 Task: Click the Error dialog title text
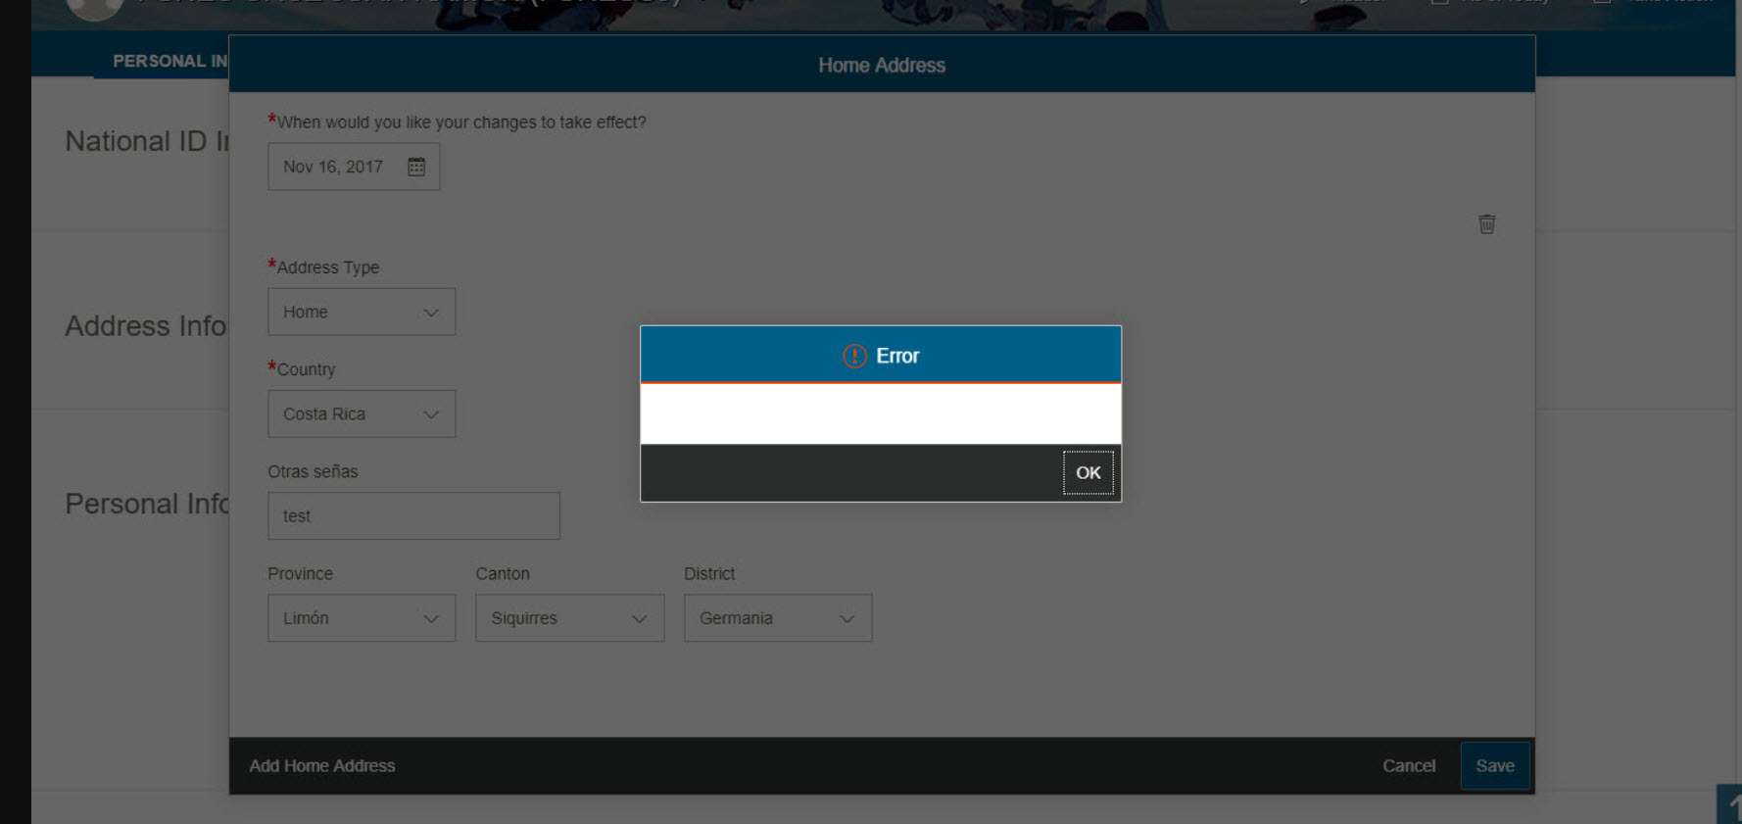coord(897,356)
